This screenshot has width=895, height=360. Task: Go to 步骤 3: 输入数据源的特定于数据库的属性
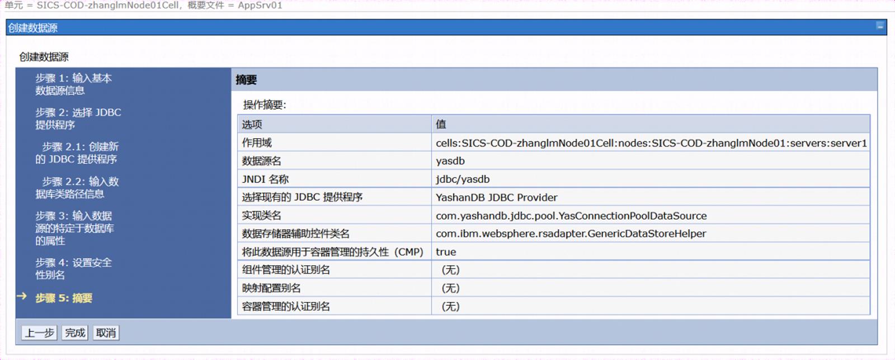pyautogui.click(x=74, y=228)
